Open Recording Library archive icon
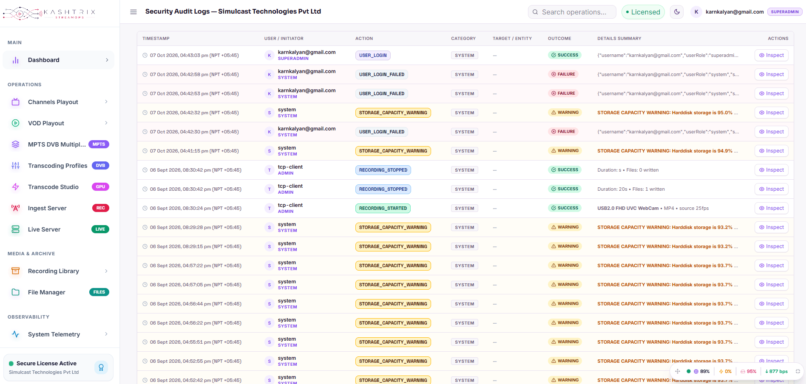 pyautogui.click(x=16, y=271)
